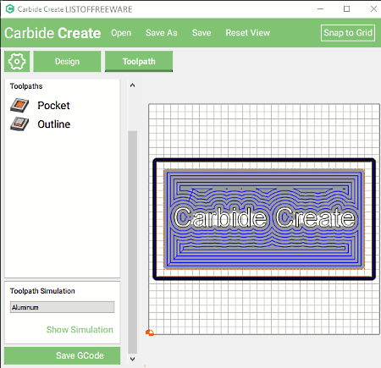Image resolution: width=381 pixels, height=368 pixels.
Task: Minimize the Carbide Create window
Action: point(320,9)
